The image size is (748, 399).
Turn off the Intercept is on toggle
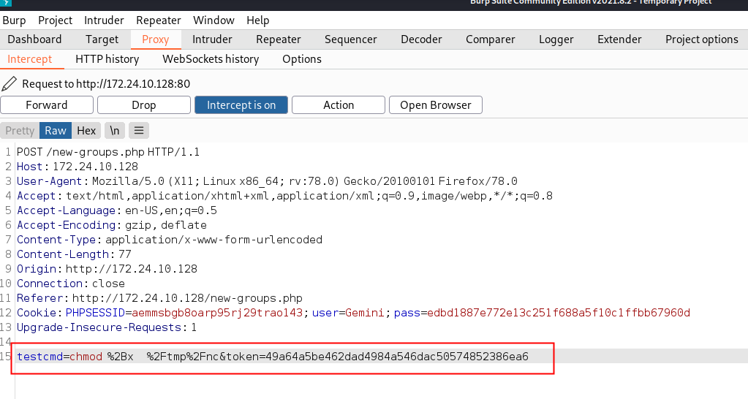click(241, 105)
